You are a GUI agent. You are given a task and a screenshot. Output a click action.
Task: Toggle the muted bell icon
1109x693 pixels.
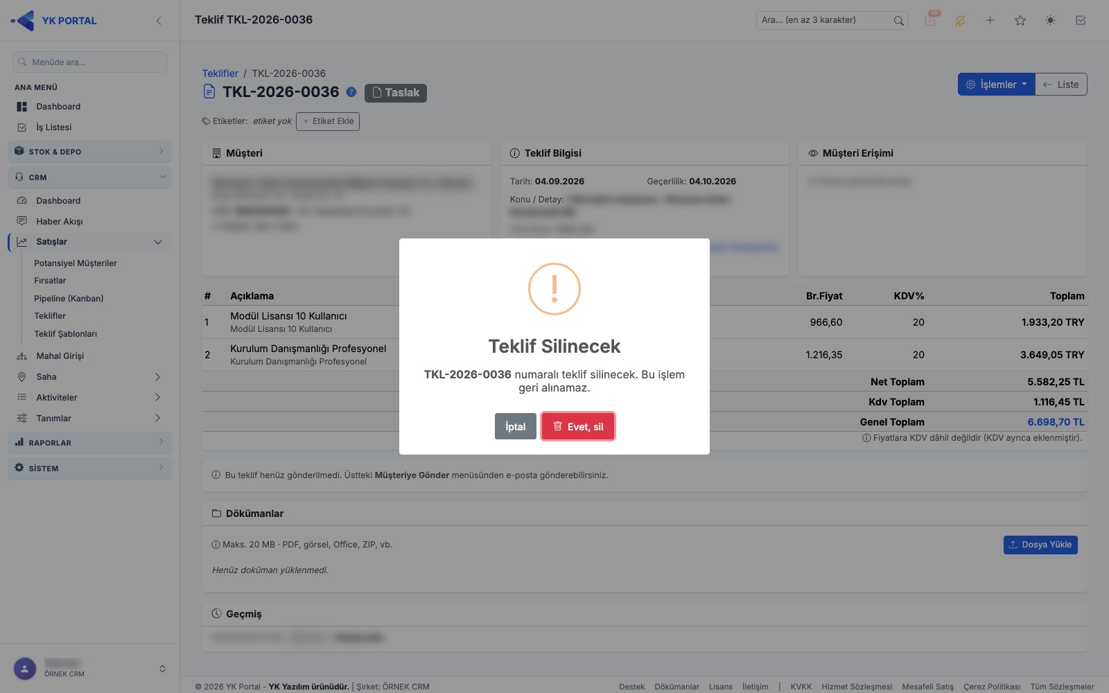coord(960,20)
